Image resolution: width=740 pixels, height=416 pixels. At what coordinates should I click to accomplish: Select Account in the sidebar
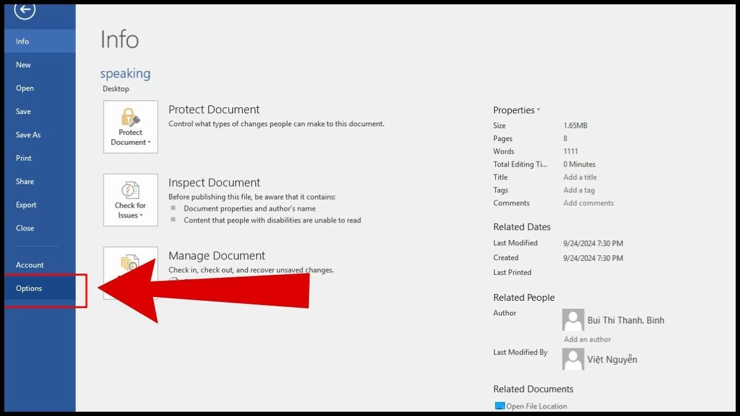click(x=30, y=265)
